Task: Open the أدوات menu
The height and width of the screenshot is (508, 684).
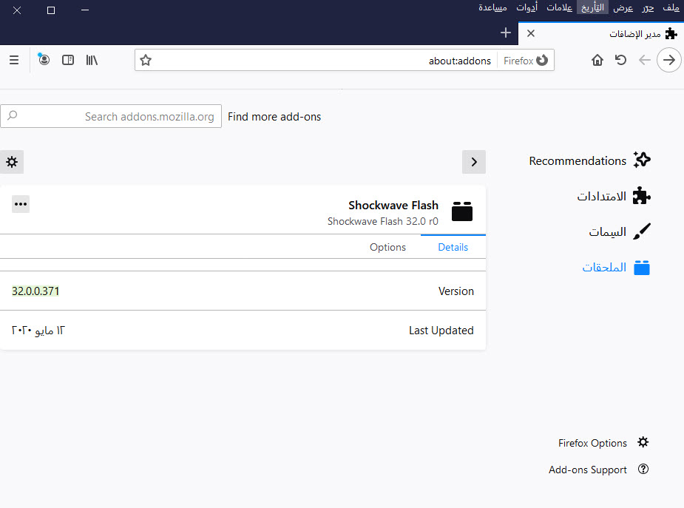Action: (x=527, y=7)
